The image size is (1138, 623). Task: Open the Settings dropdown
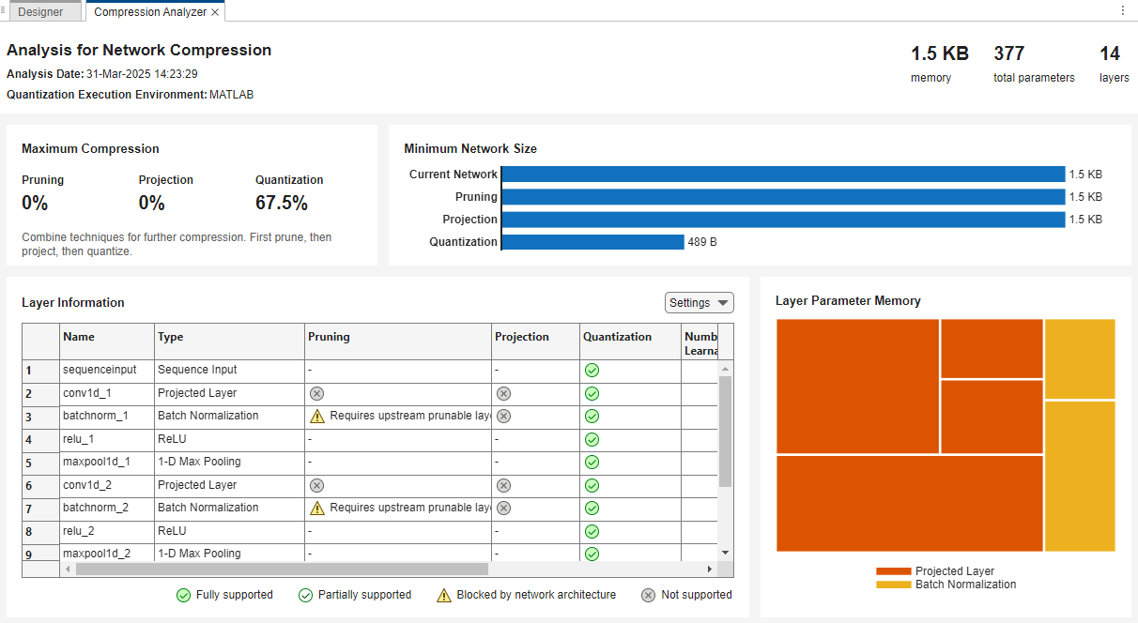pos(699,302)
